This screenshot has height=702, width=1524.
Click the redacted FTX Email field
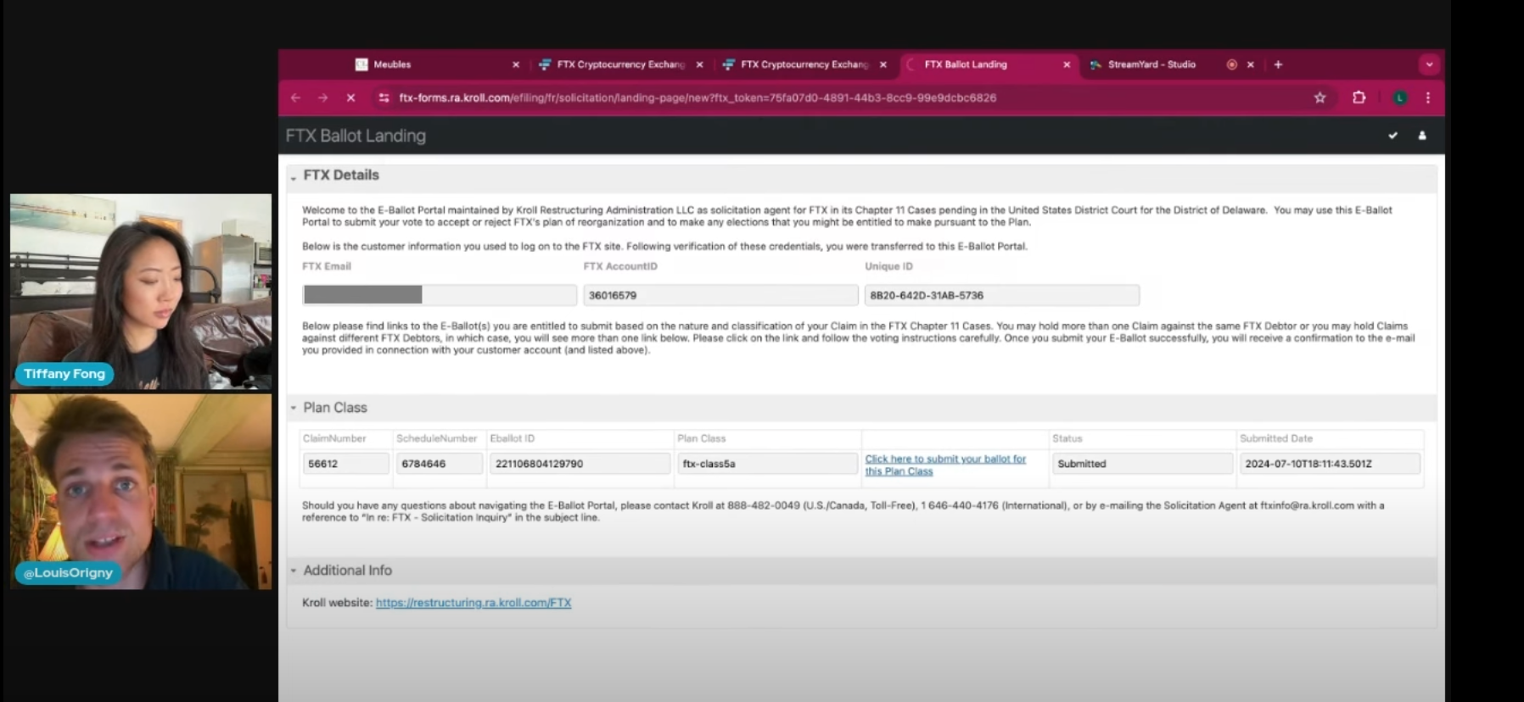pyautogui.click(x=440, y=295)
